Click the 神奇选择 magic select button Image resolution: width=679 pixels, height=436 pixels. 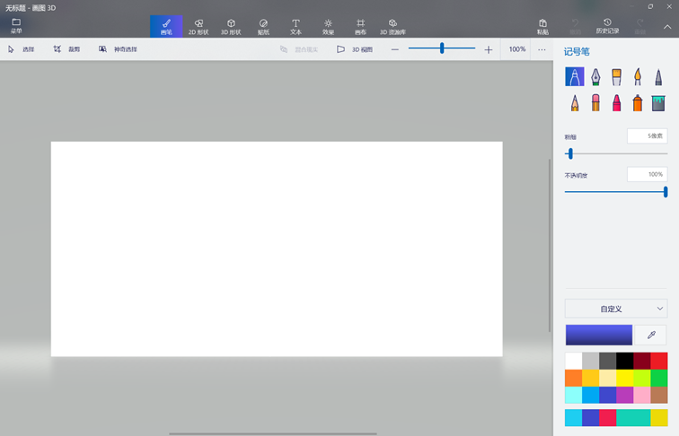[118, 49]
